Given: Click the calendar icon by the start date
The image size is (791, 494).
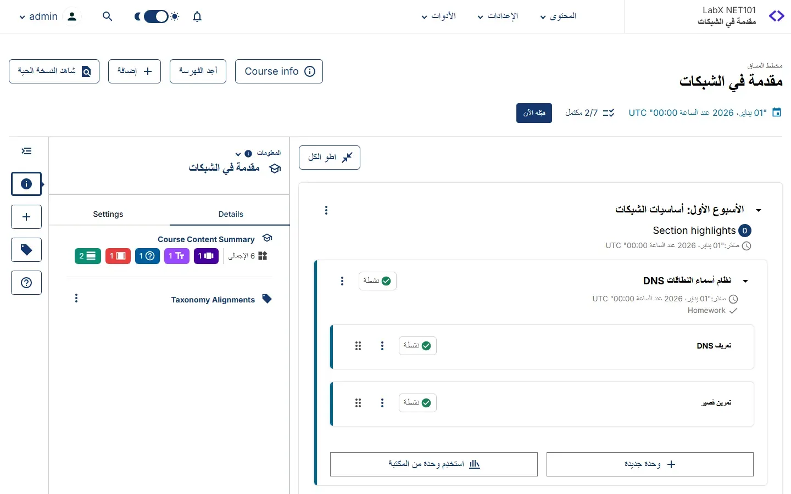Looking at the screenshot, I should point(777,113).
